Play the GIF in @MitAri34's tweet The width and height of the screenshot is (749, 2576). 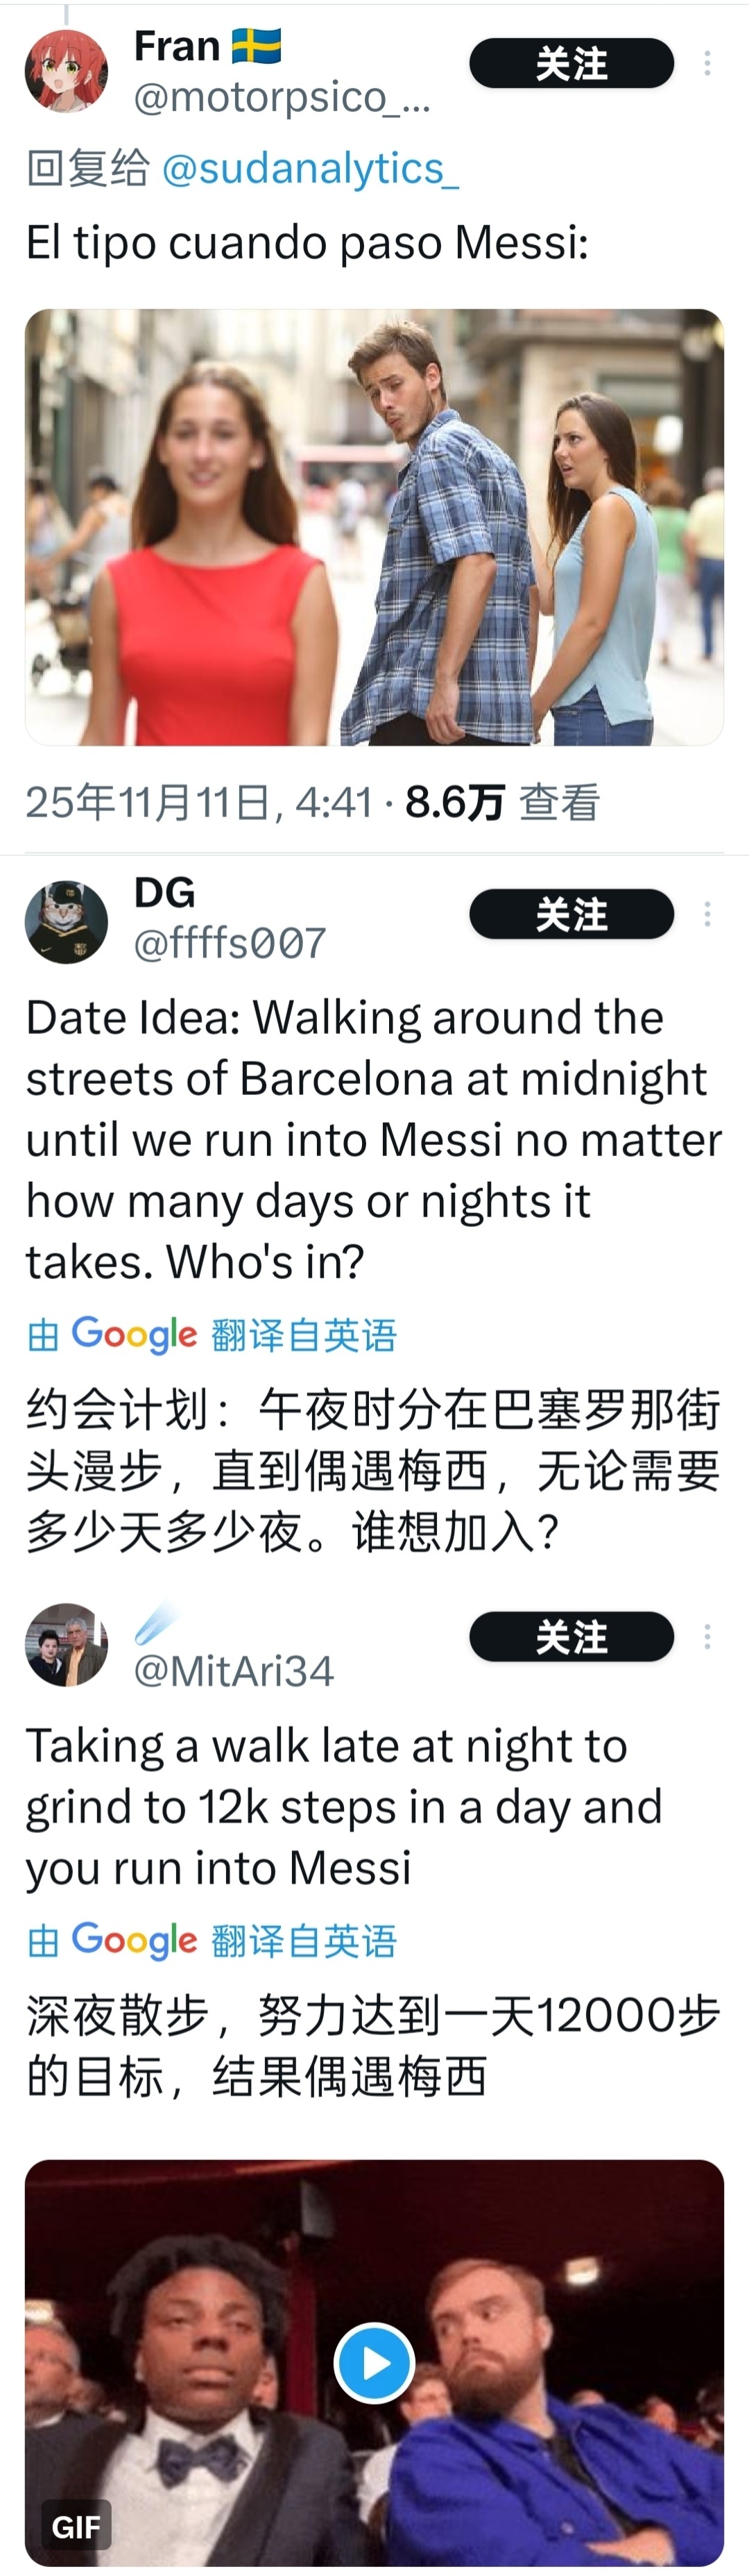[374, 2362]
